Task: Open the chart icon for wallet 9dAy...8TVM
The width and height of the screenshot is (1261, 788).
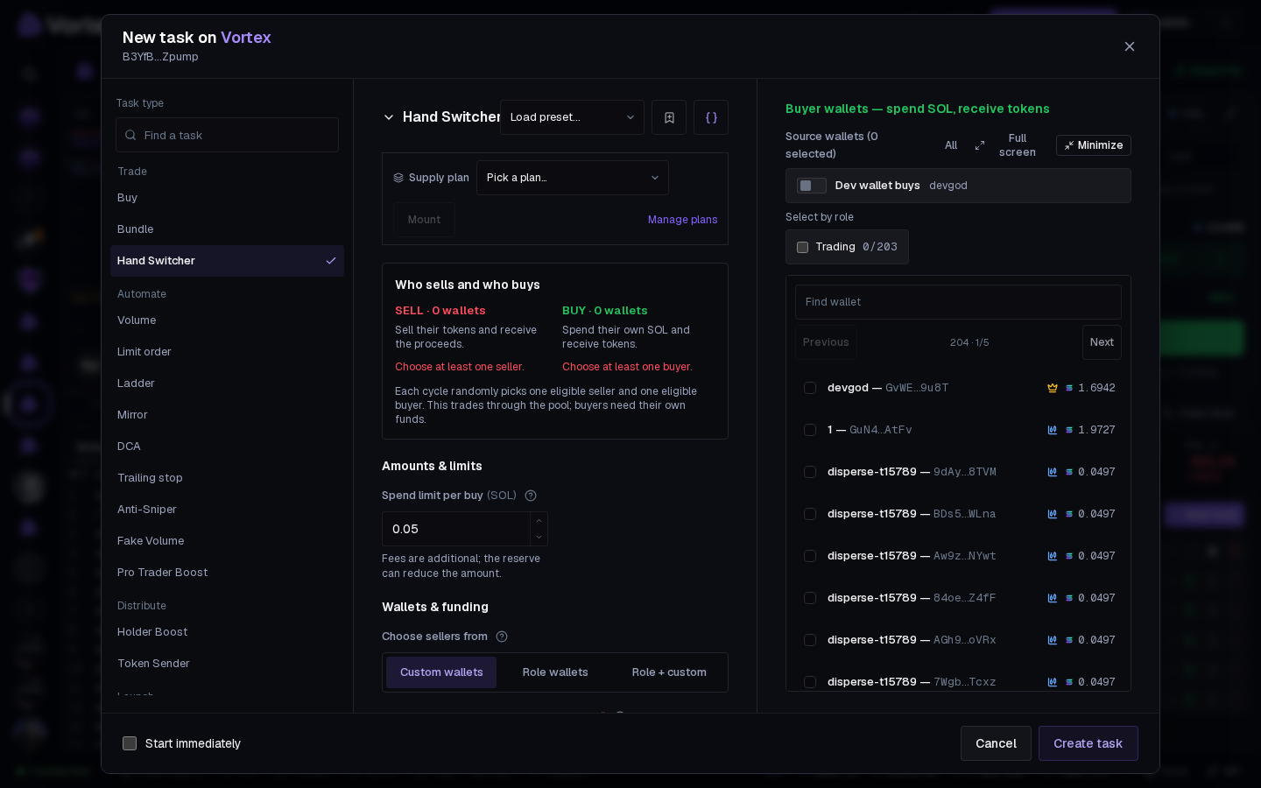Action: (x=1053, y=472)
